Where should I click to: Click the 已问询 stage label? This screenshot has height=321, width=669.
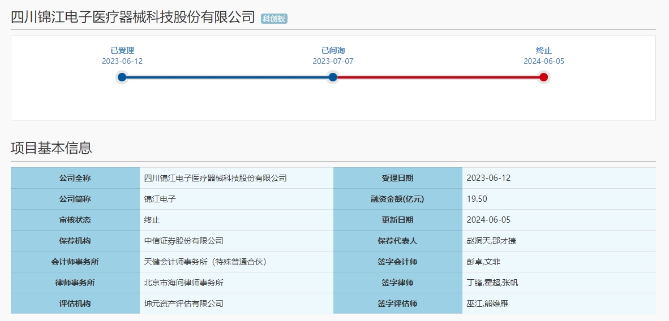[x=333, y=51]
